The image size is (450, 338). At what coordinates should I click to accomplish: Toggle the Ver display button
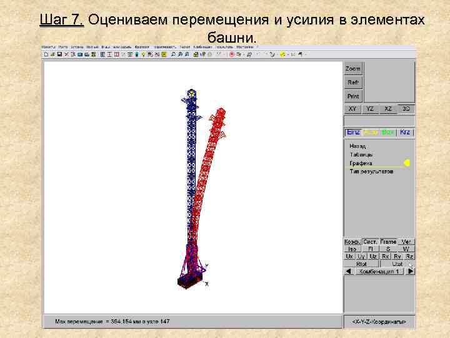[x=406, y=242]
